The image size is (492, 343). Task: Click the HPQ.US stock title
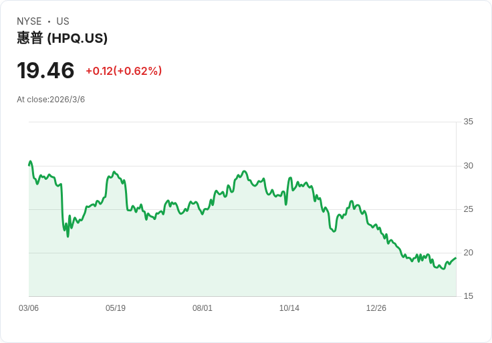62,39
